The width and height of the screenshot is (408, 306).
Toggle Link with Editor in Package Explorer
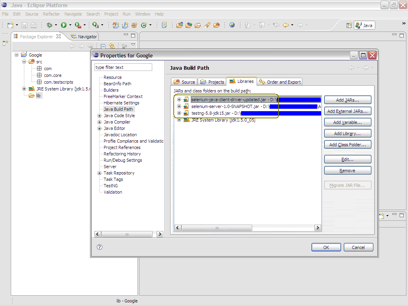point(112,46)
